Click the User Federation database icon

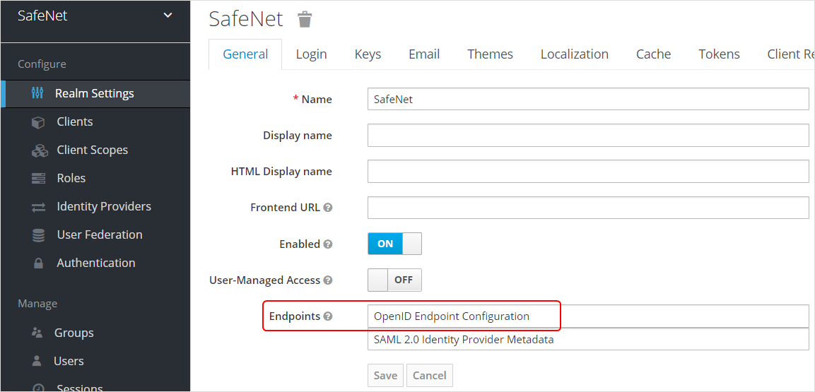38,235
